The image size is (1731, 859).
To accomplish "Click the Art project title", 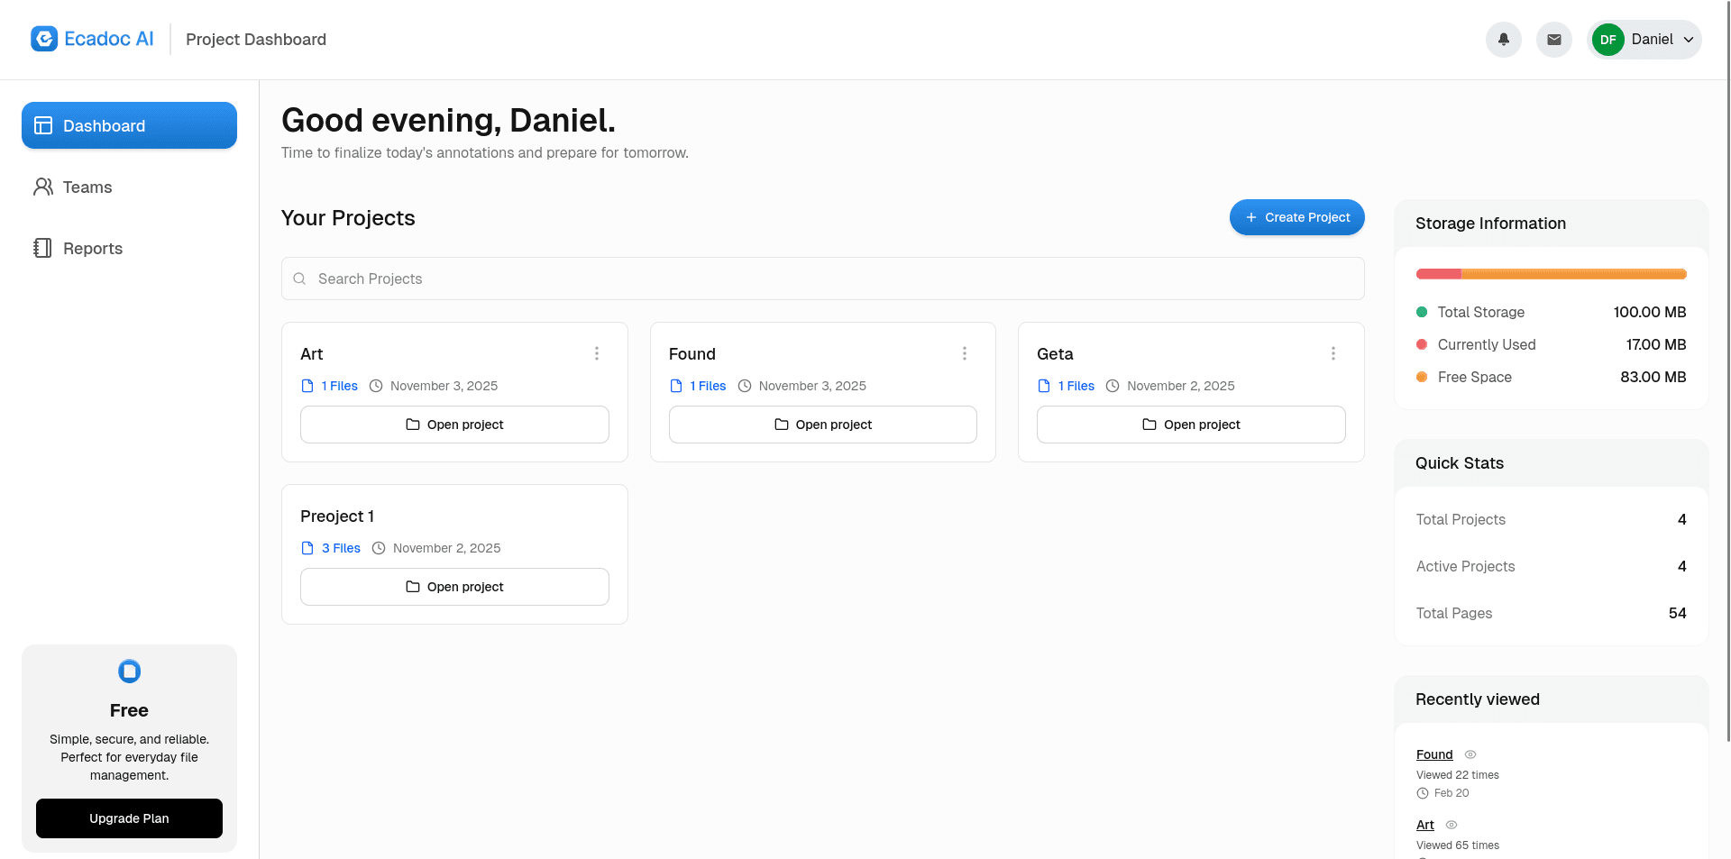I will click(x=311, y=354).
